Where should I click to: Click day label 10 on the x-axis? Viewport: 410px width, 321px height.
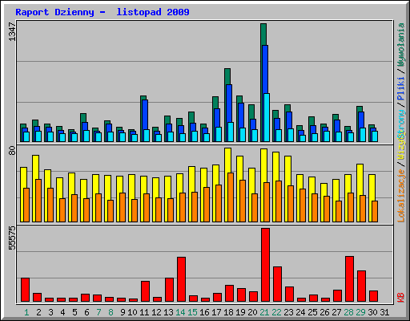(132, 312)
